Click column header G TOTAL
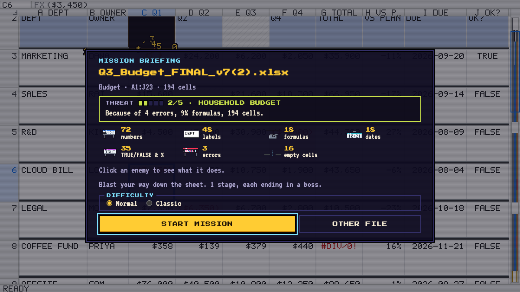Screen dimensions: 520x292 [339, 13]
